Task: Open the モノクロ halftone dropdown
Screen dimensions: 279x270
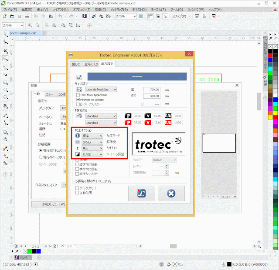Action: point(92,154)
